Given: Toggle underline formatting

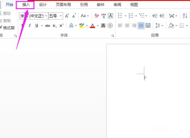Looking at the screenshot, I should click(x=37, y=26).
